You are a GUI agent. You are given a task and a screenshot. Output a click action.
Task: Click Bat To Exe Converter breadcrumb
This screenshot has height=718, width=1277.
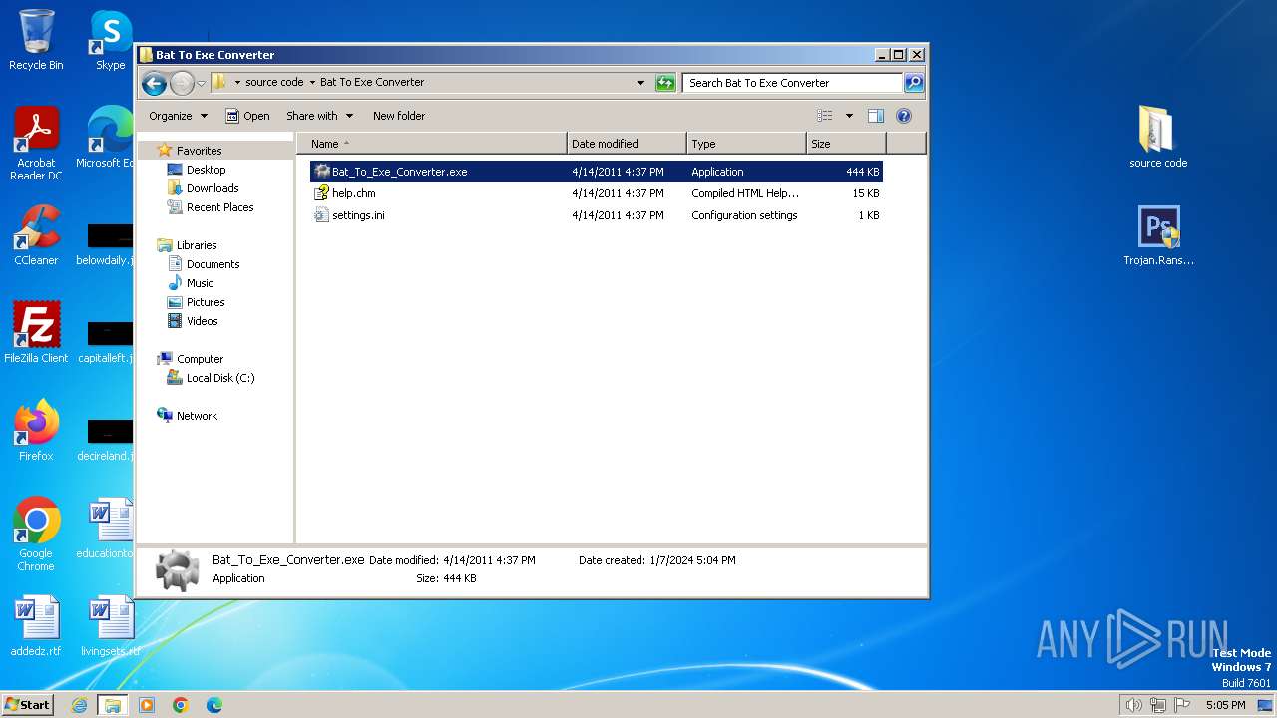coord(372,83)
